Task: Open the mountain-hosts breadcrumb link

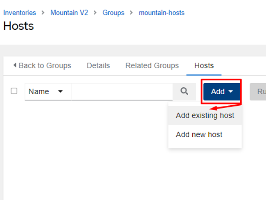Action: coord(162,13)
